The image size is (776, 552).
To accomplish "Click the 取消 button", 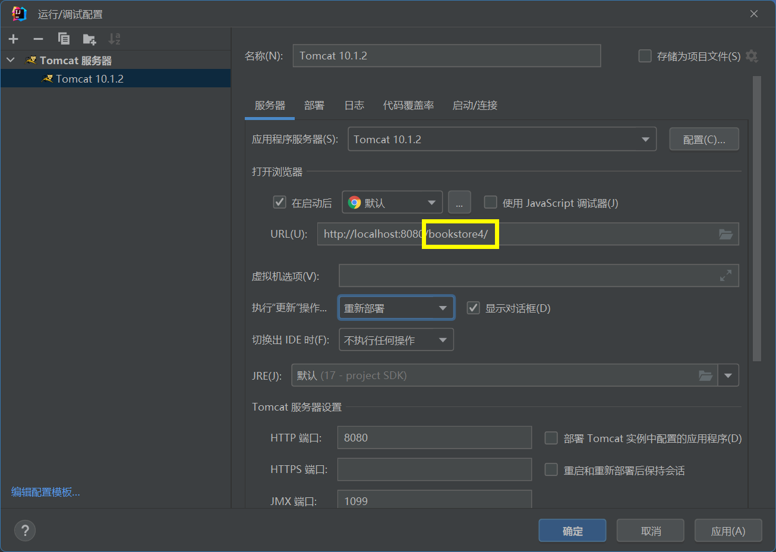I will pyautogui.click(x=650, y=531).
